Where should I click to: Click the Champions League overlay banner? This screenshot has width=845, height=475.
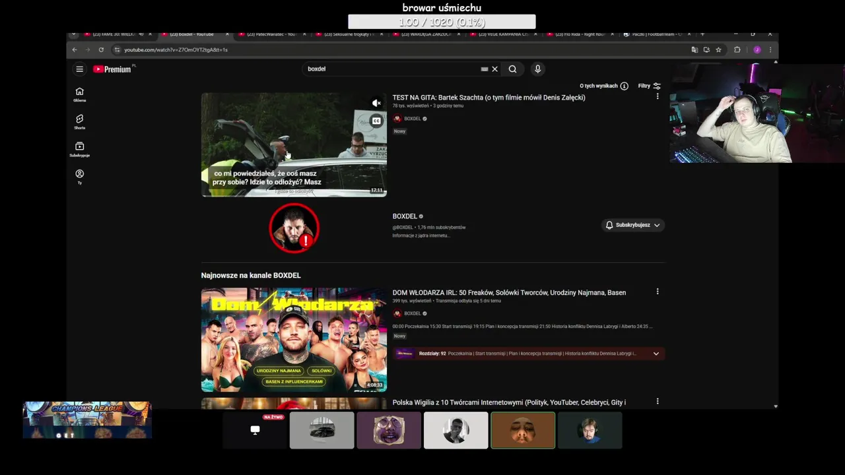tap(87, 420)
